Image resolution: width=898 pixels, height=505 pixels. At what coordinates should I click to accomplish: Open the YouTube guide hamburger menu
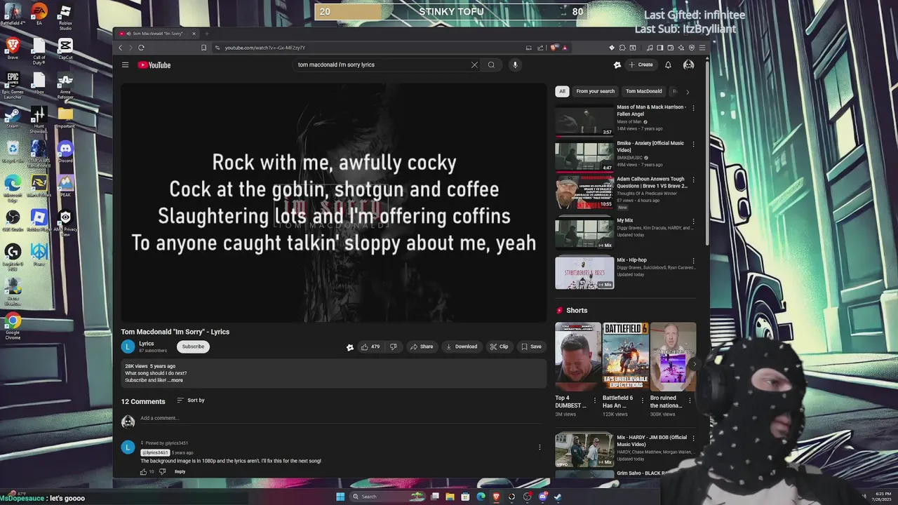[x=125, y=65]
